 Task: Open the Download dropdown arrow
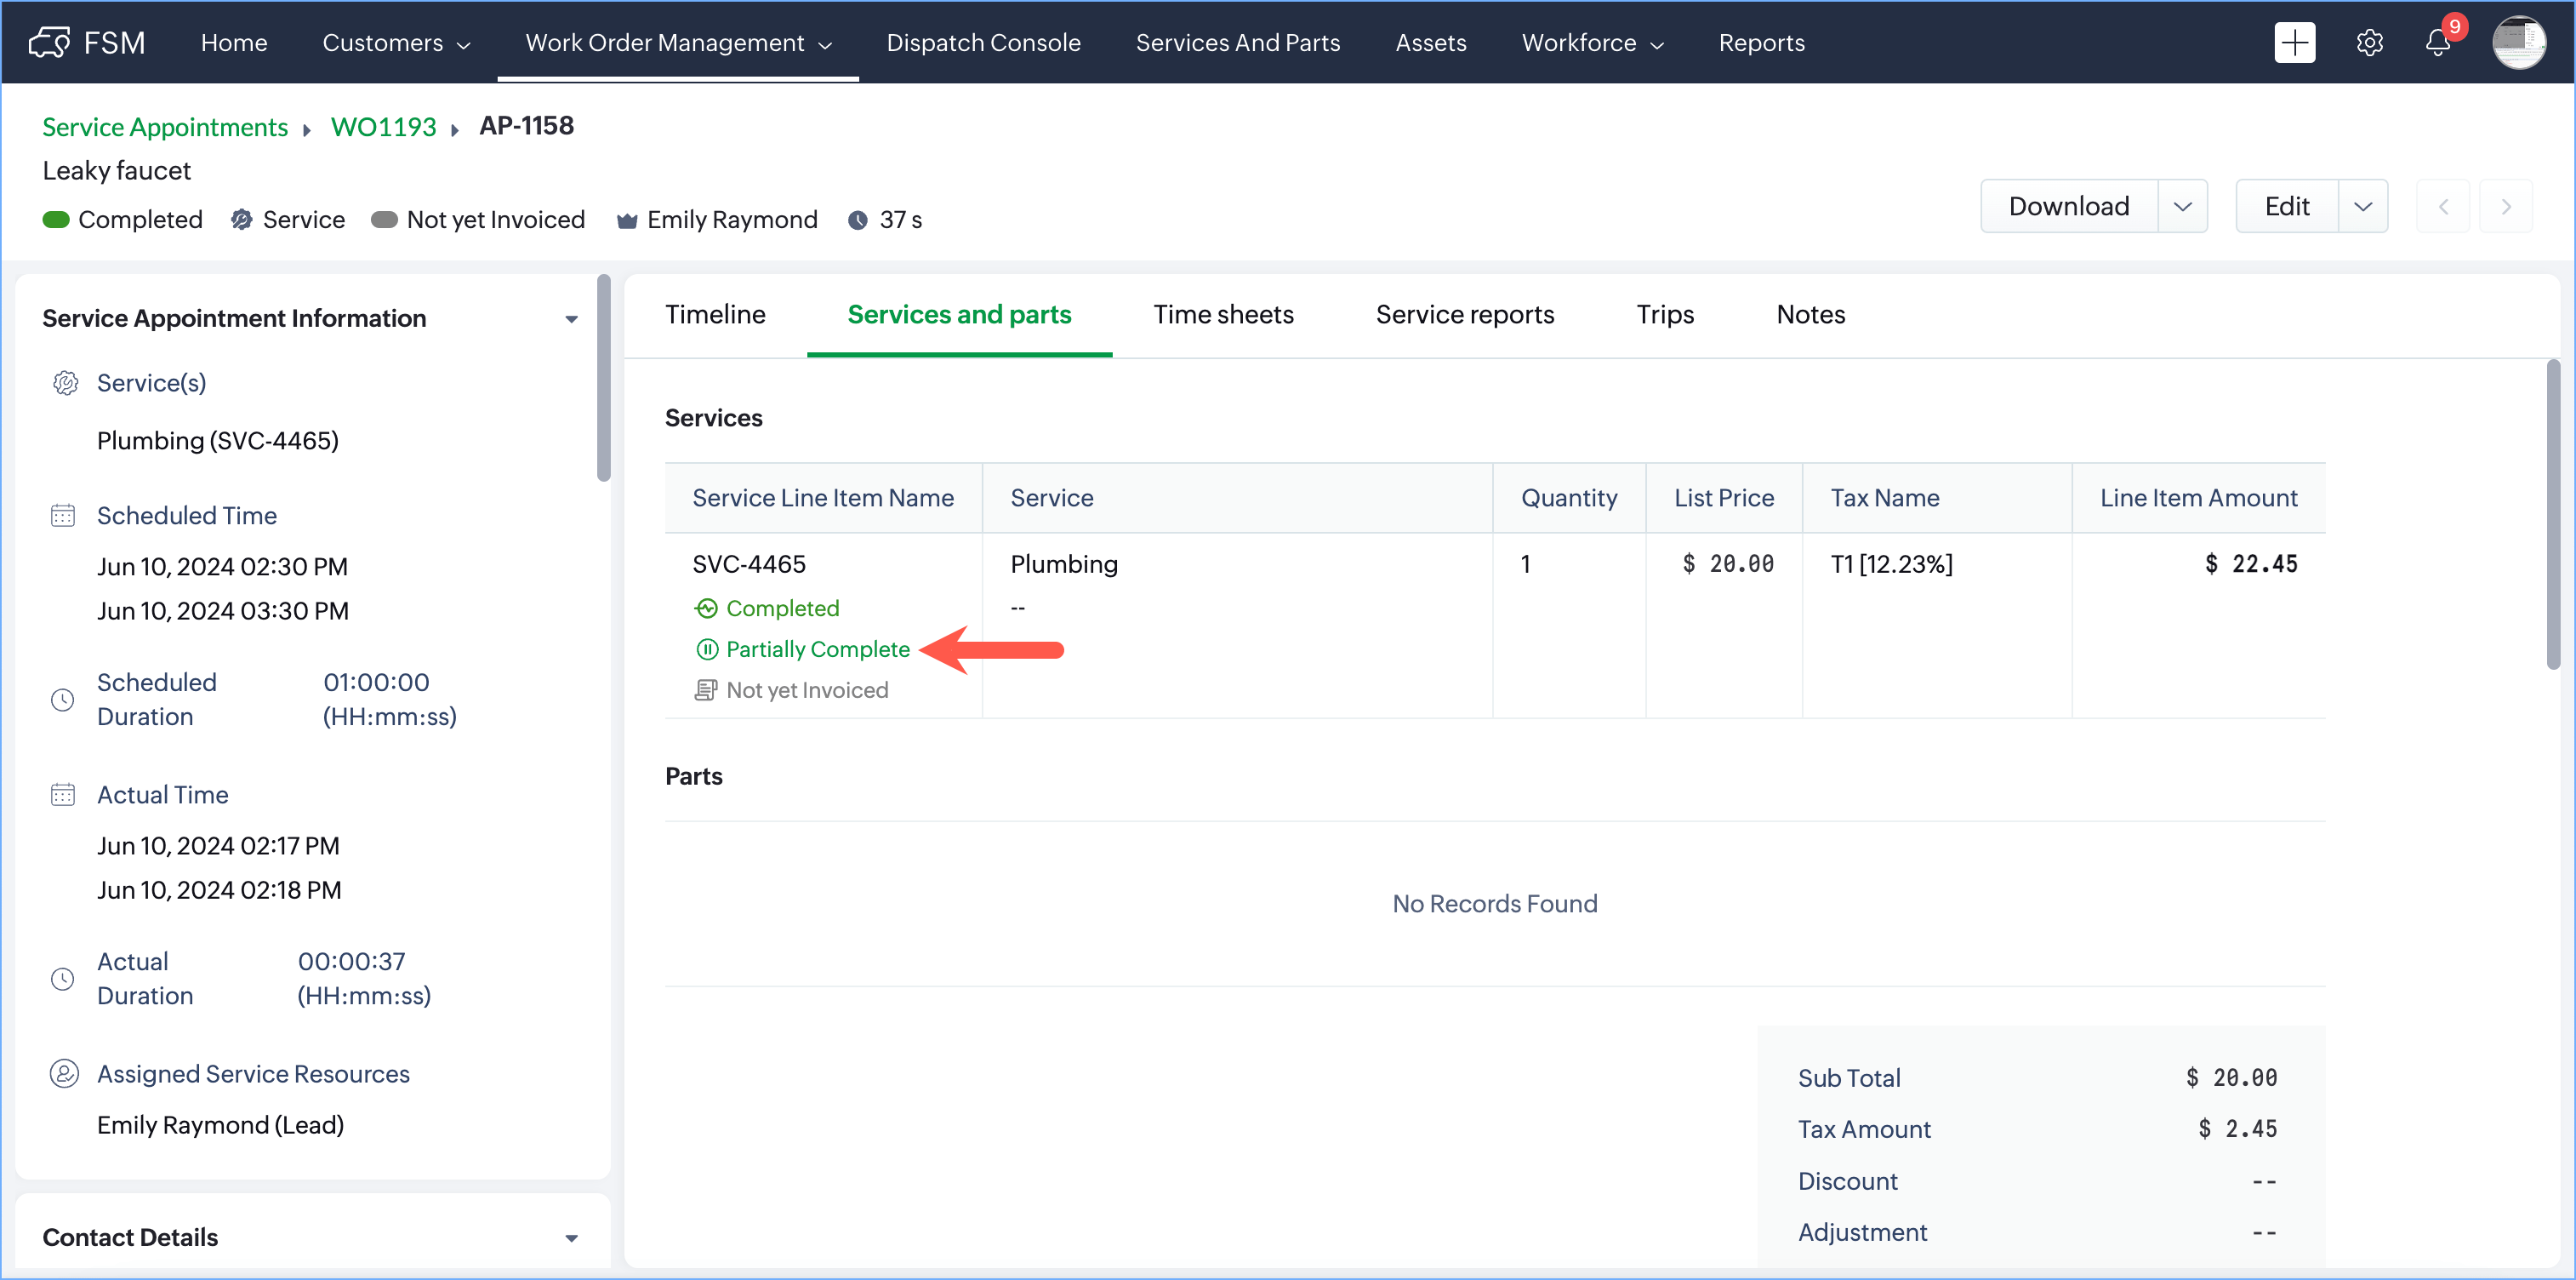[2182, 206]
